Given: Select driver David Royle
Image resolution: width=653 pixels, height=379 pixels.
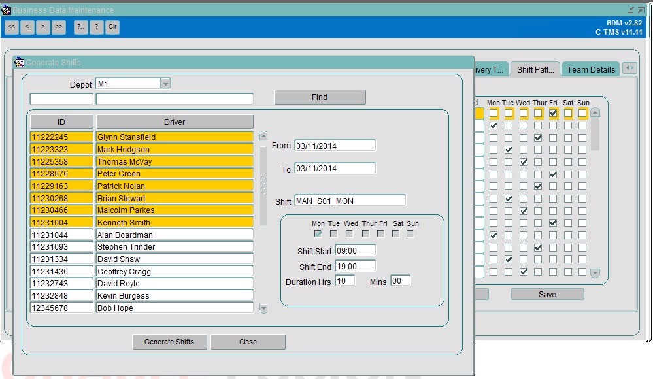Looking at the screenshot, I should pos(175,284).
